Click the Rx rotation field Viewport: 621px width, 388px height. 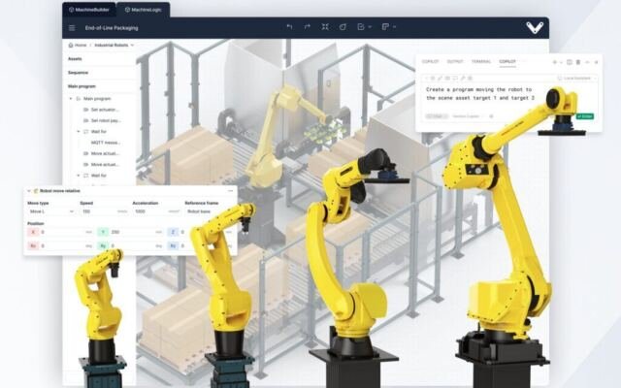61,245
